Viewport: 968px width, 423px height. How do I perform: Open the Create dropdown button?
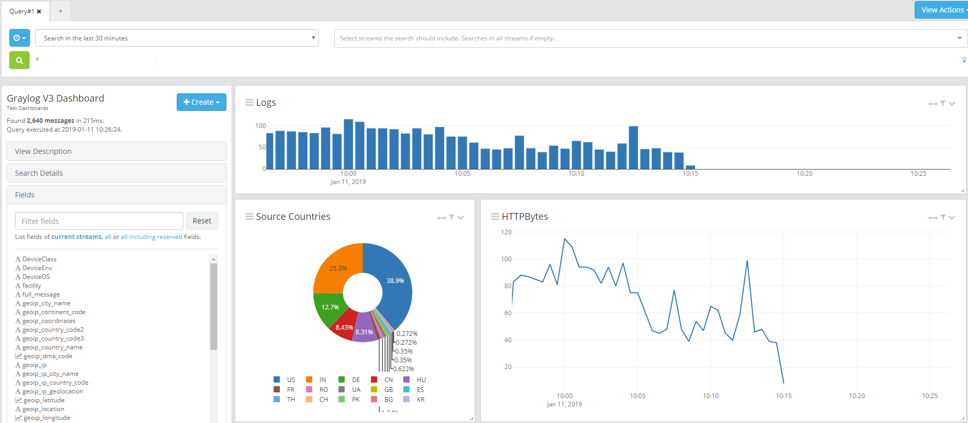[x=202, y=102]
